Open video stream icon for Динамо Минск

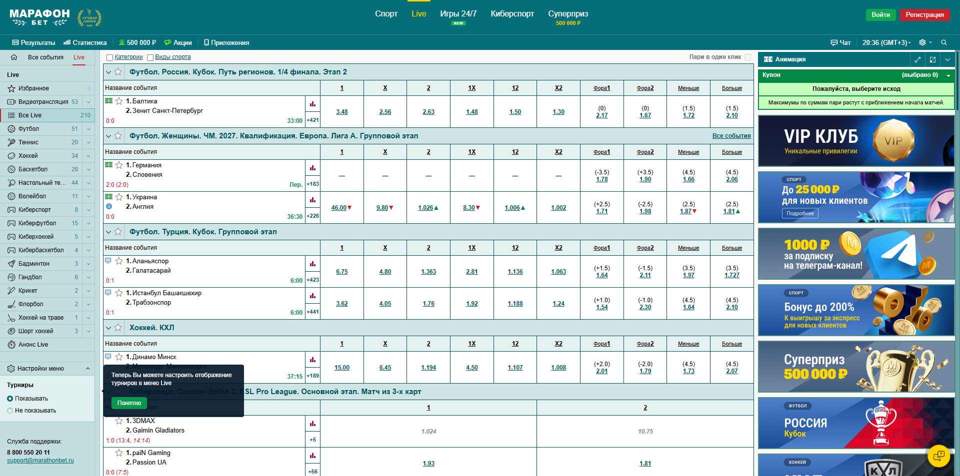(108, 357)
